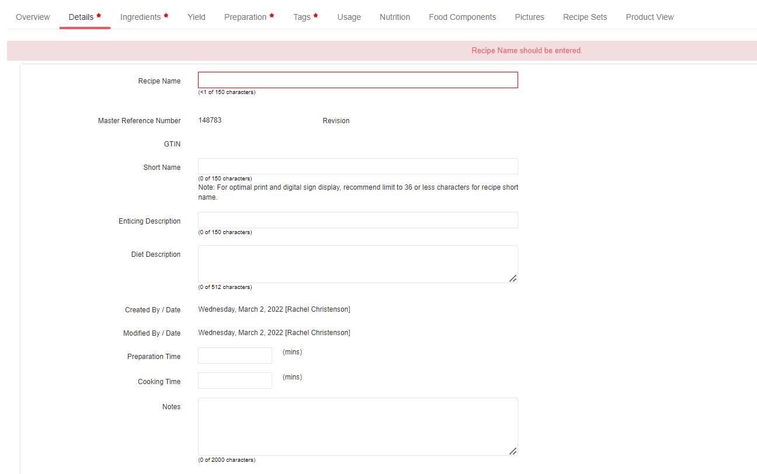Click inside the Notes text area
Image resolution: width=757 pixels, height=474 pixels.
tap(357, 426)
